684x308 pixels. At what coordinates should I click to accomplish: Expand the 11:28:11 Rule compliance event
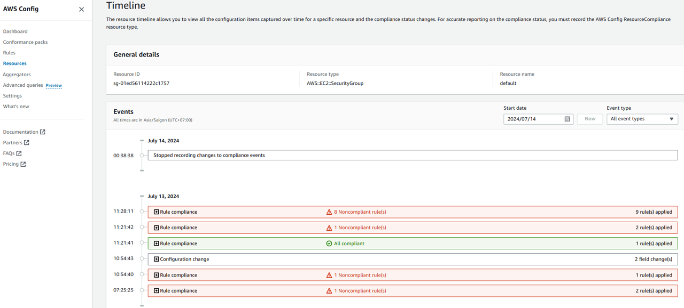tap(157, 212)
